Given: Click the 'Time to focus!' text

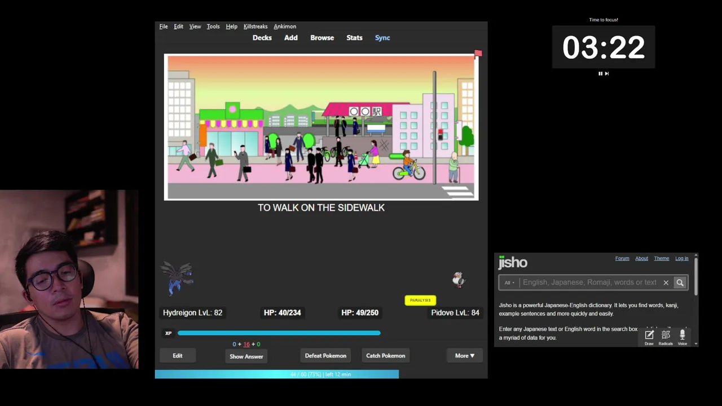Looking at the screenshot, I should (604, 20).
